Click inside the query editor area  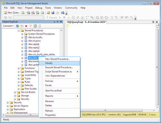[112, 66]
